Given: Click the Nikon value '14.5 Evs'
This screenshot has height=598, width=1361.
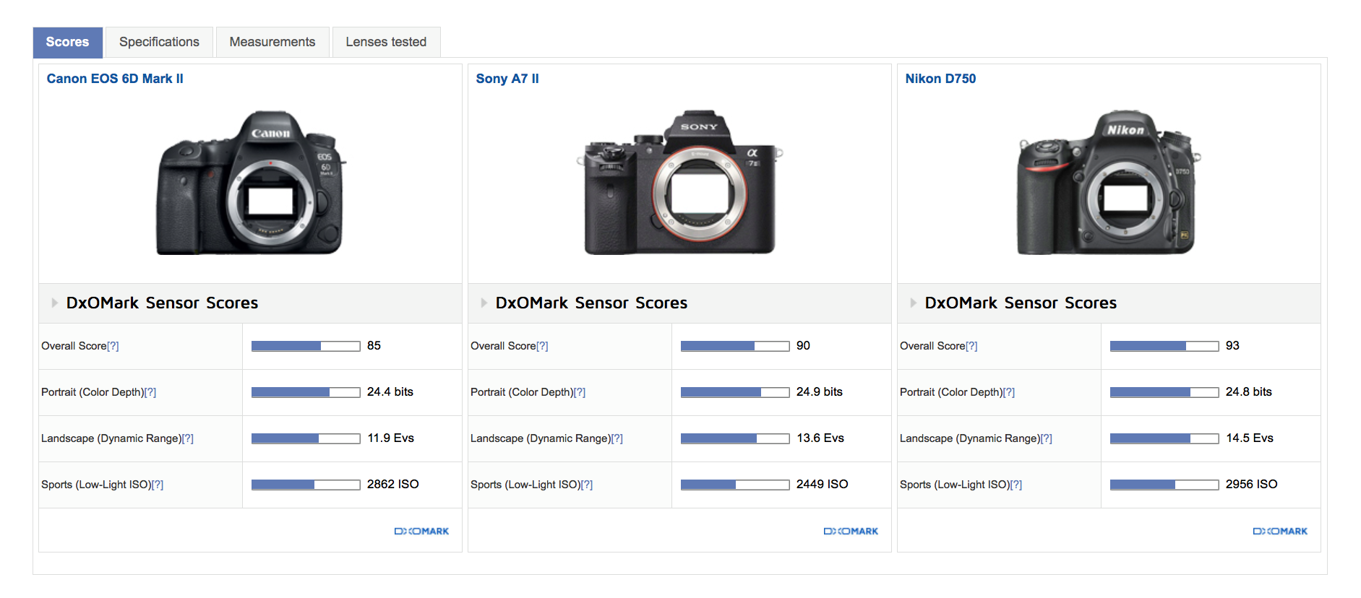Looking at the screenshot, I should coord(1250,438).
